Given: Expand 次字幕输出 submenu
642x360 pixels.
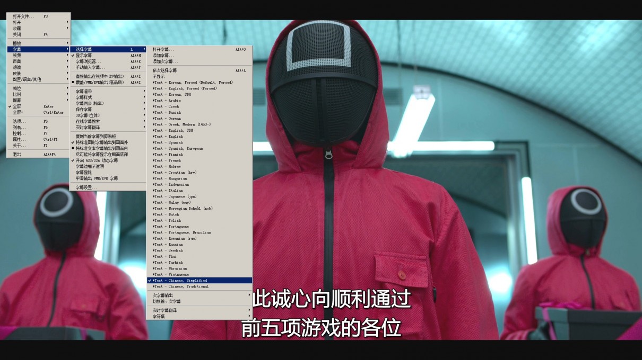Looking at the screenshot, I should [x=199, y=295].
